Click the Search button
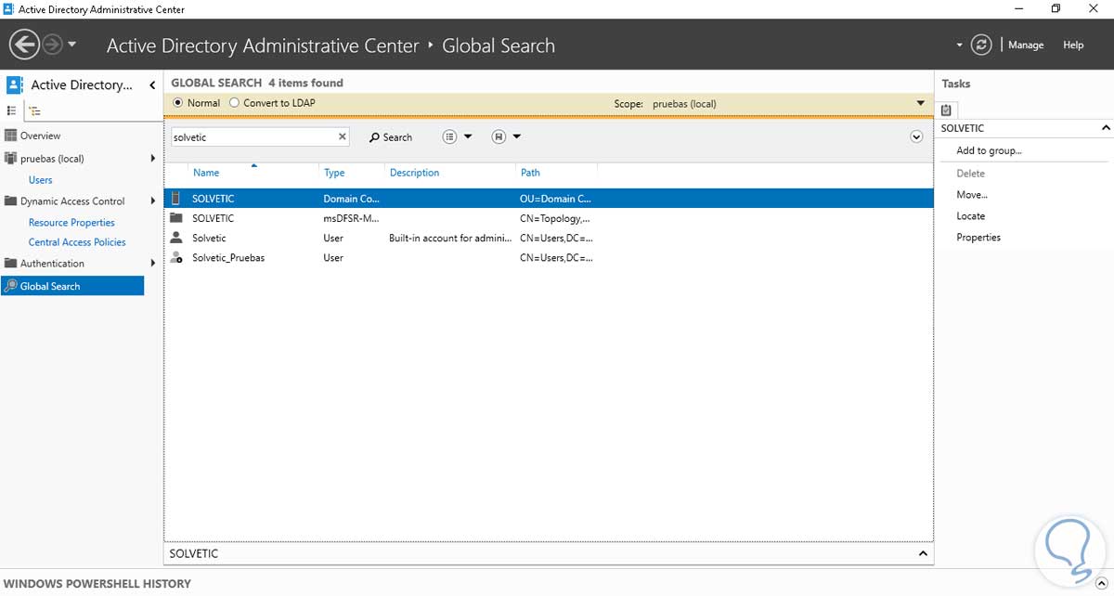The height and width of the screenshot is (596, 1114). tap(390, 137)
